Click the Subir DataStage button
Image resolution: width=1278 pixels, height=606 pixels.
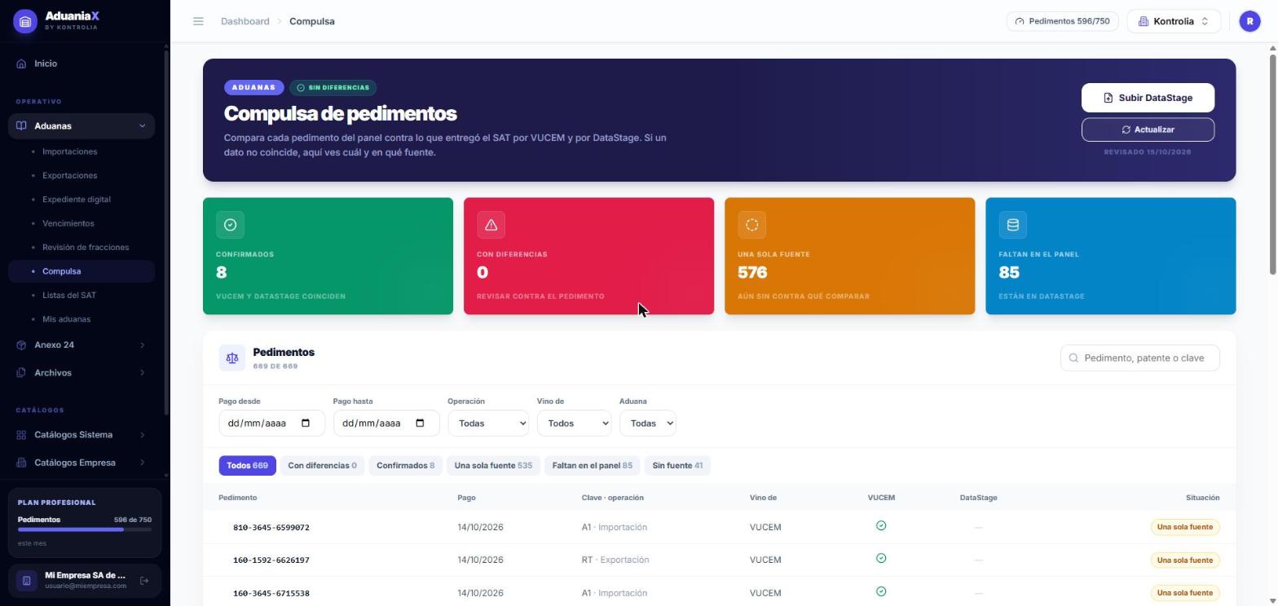point(1148,98)
